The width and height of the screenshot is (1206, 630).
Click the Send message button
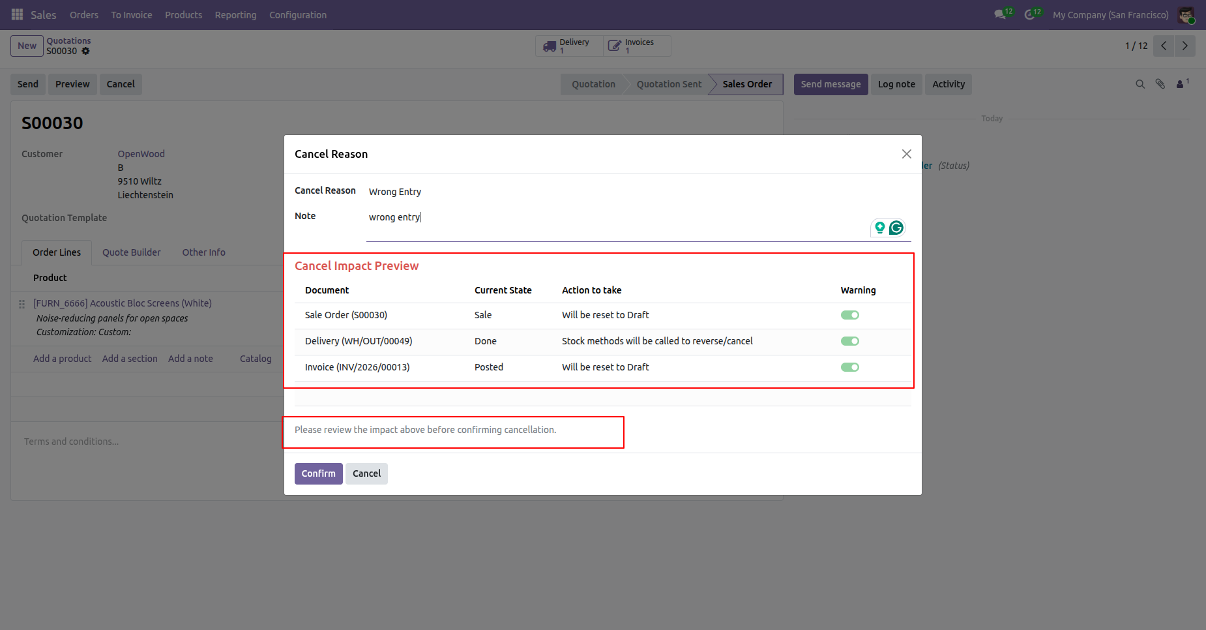(831, 84)
